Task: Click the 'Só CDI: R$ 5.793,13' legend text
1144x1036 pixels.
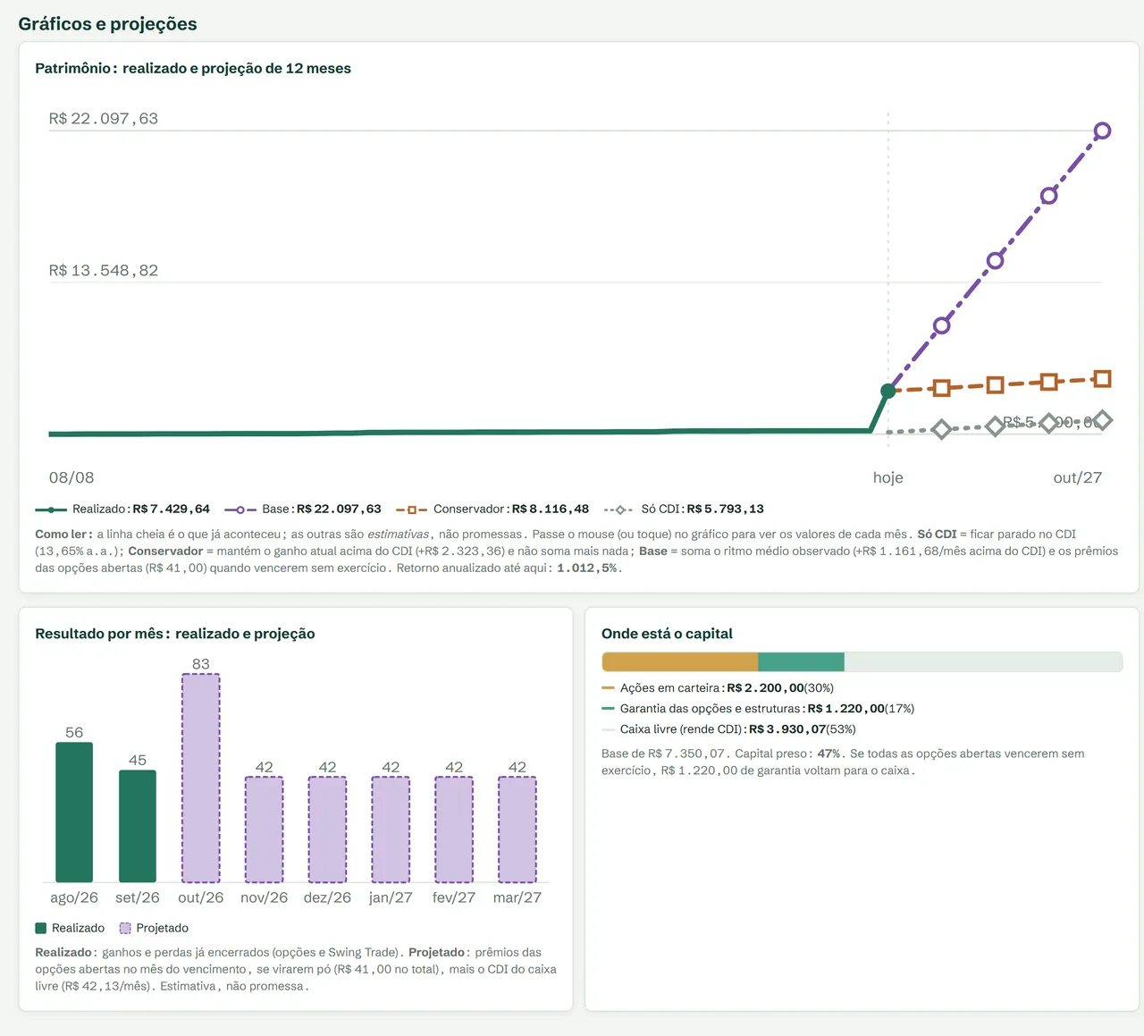Action: click(702, 510)
